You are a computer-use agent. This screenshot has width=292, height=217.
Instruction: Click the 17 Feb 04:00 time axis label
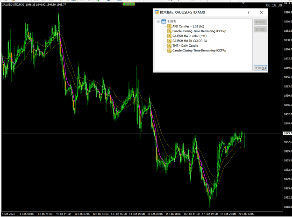pos(210,214)
